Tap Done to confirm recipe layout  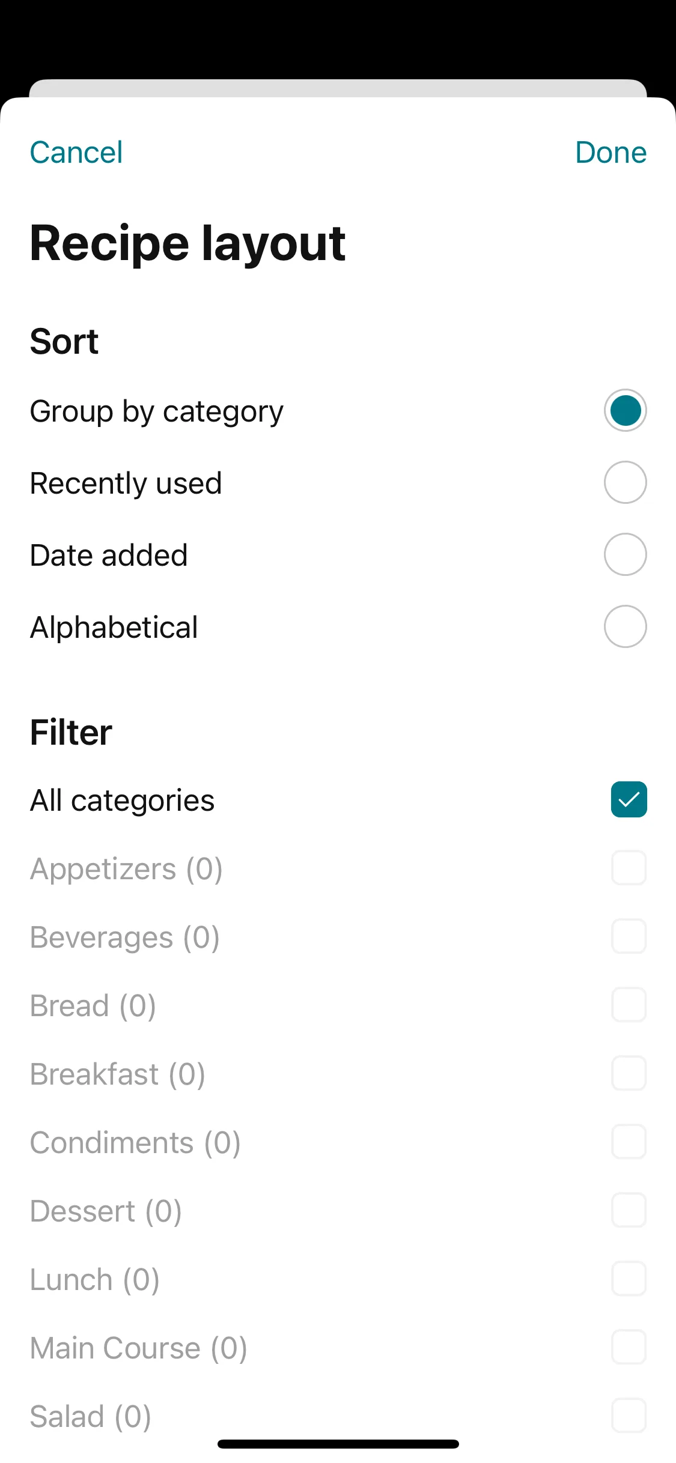[611, 153]
